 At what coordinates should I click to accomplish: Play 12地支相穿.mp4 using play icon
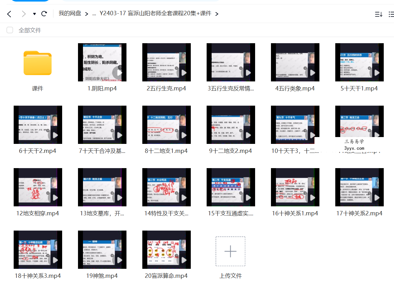point(55,198)
